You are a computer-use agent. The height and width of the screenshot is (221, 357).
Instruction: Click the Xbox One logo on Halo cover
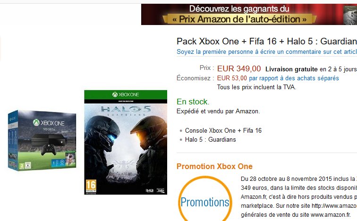126,94
